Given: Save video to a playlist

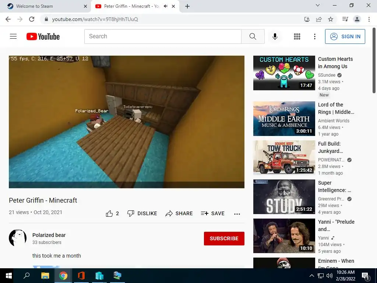Looking at the screenshot, I should 212,213.
